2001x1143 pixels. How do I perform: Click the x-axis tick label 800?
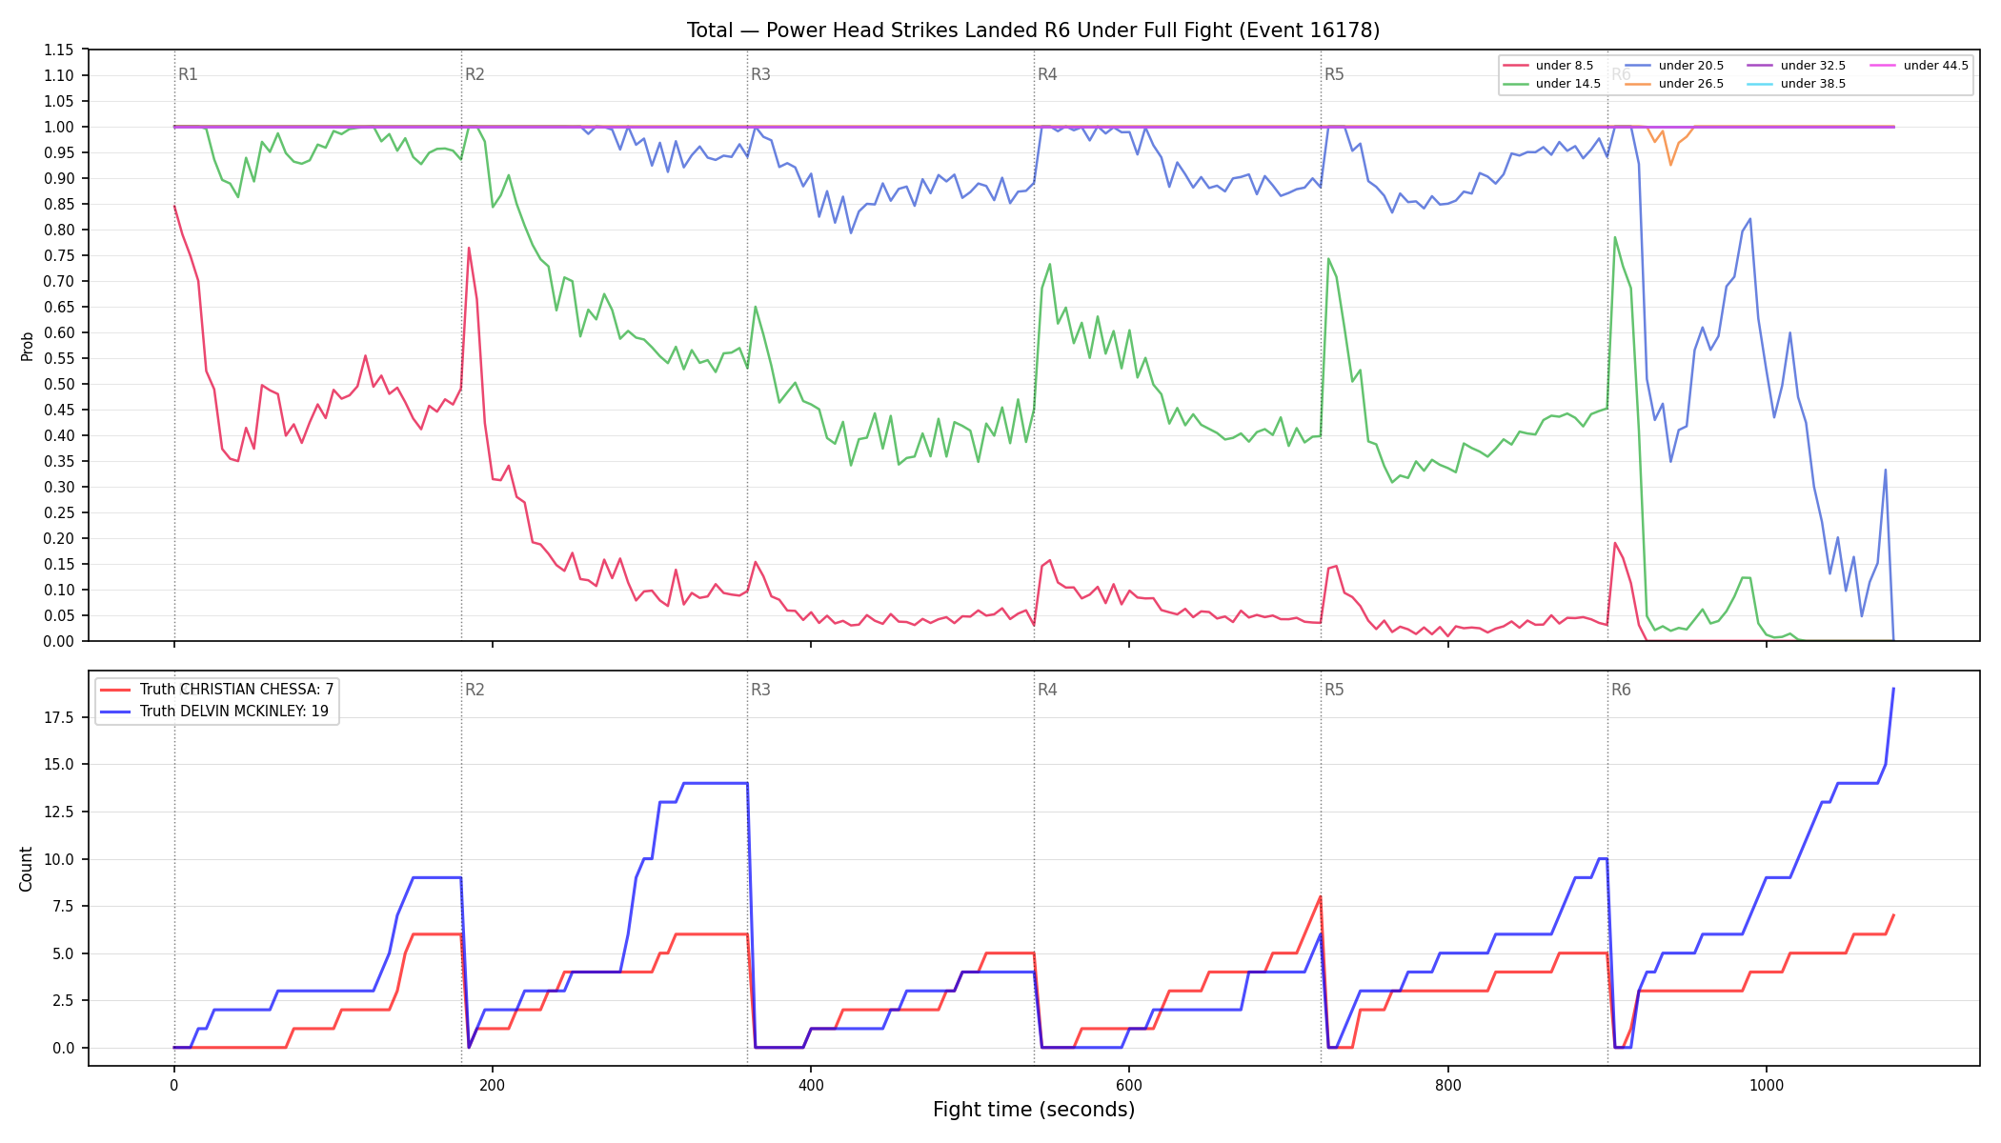click(1447, 1085)
